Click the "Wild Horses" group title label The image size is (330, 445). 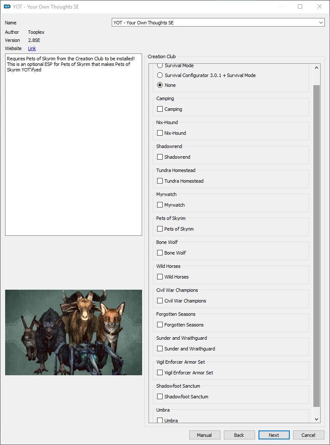click(x=168, y=266)
